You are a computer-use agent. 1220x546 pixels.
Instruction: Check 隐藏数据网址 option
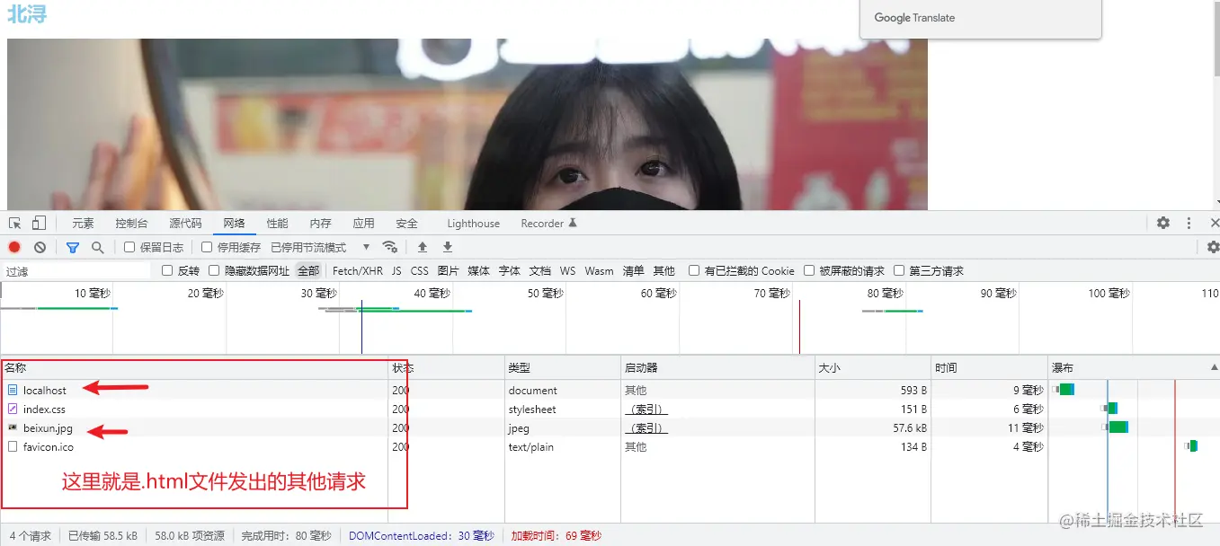(214, 270)
